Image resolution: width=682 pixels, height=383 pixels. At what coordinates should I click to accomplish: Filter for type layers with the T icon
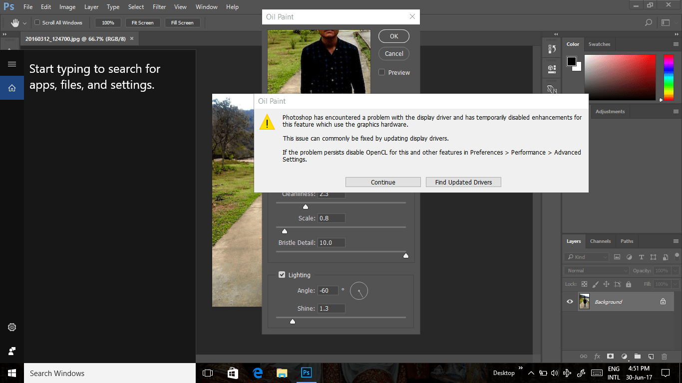click(x=641, y=257)
